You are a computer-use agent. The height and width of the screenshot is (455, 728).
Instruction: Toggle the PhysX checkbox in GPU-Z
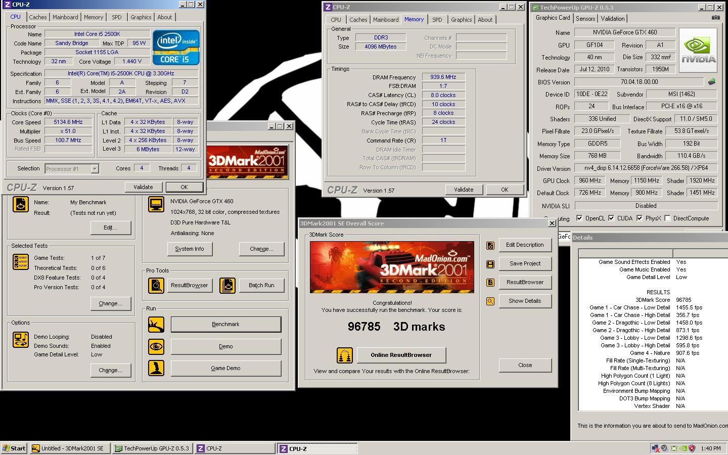(640, 218)
